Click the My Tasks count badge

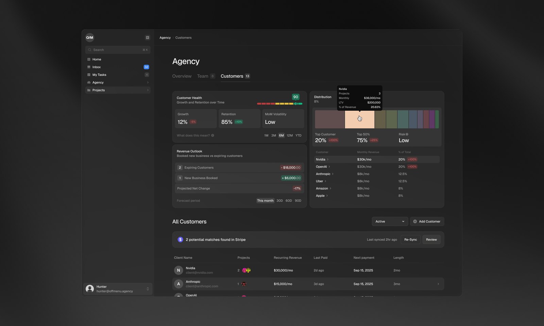[147, 75]
